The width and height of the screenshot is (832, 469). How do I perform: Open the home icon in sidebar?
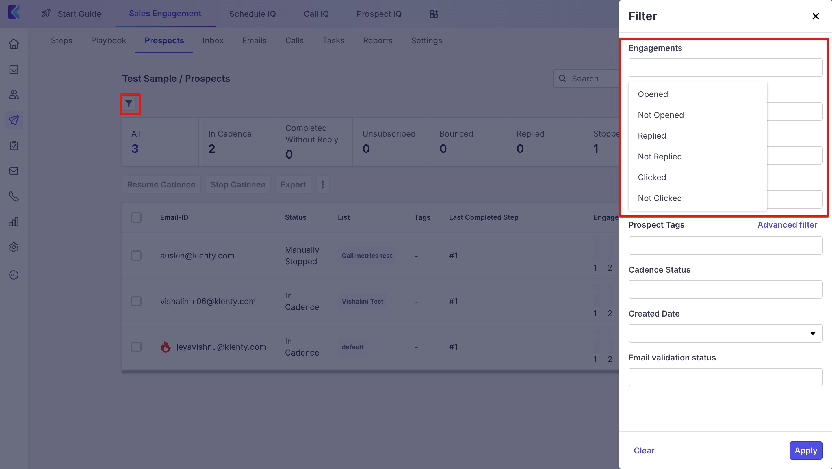point(14,44)
